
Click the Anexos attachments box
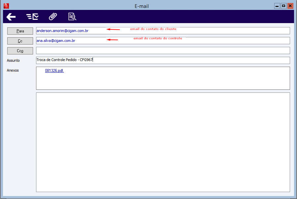pos(163,78)
